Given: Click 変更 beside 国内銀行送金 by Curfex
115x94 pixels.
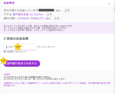Looking at the screenshot, I should [49, 14].
